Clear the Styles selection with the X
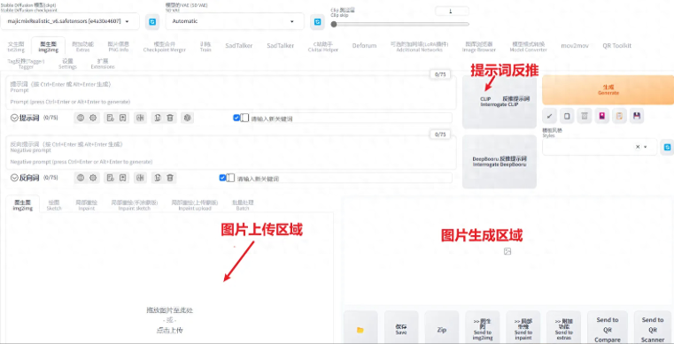 click(638, 147)
